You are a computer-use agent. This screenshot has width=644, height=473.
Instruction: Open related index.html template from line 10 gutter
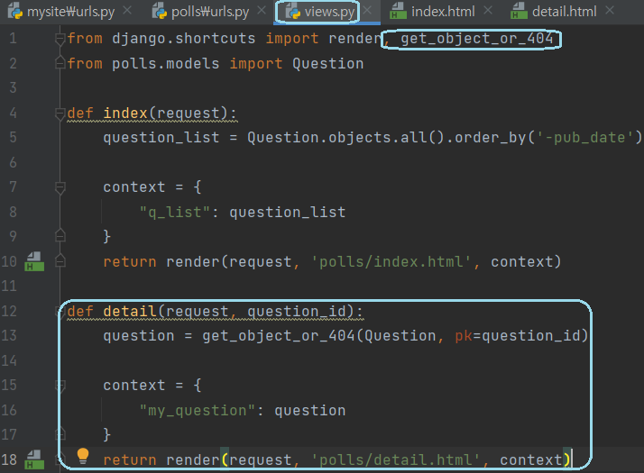[x=34, y=262]
